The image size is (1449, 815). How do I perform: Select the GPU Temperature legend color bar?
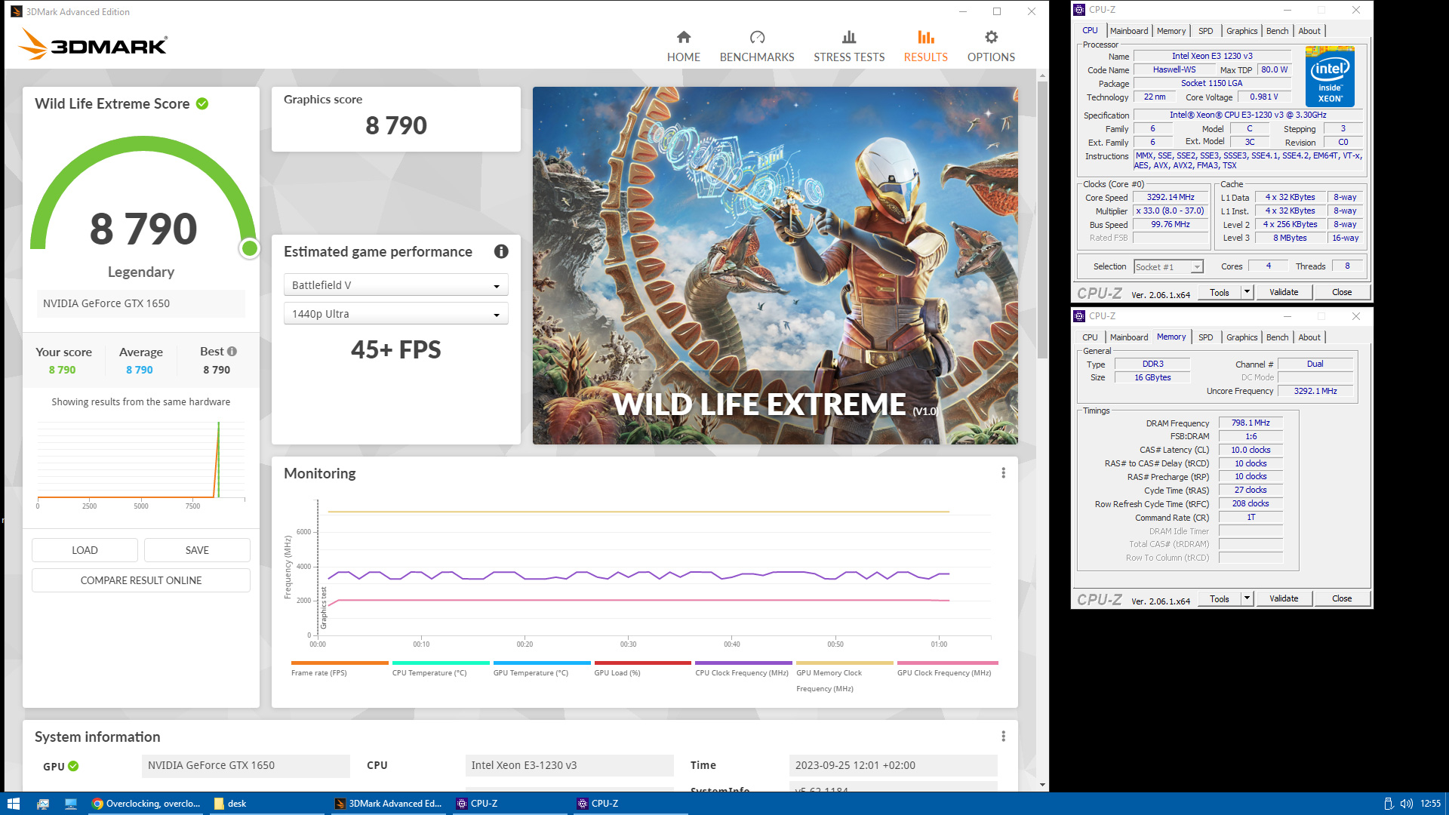542,663
